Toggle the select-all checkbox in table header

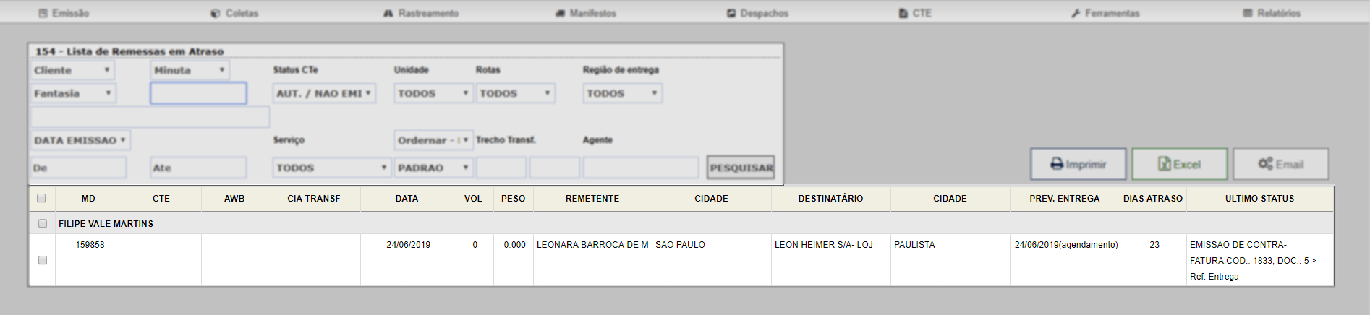[x=41, y=198]
